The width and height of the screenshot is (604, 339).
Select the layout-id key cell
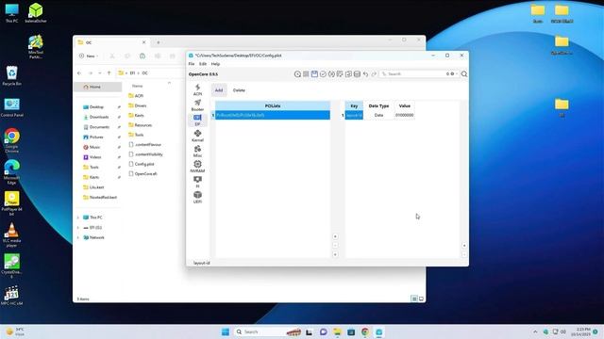click(x=354, y=115)
